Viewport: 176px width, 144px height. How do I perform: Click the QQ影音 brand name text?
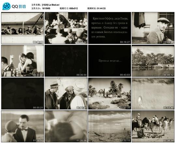(x=19, y=7)
